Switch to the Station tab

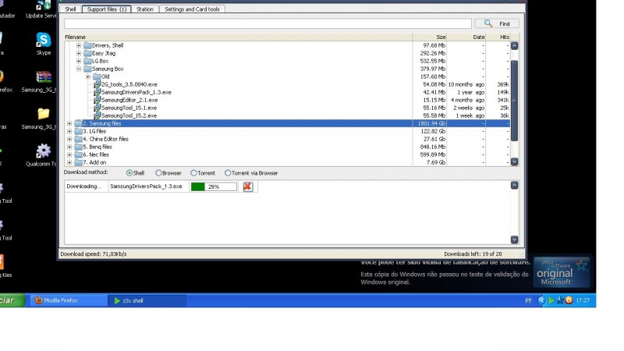coord(145,9)
